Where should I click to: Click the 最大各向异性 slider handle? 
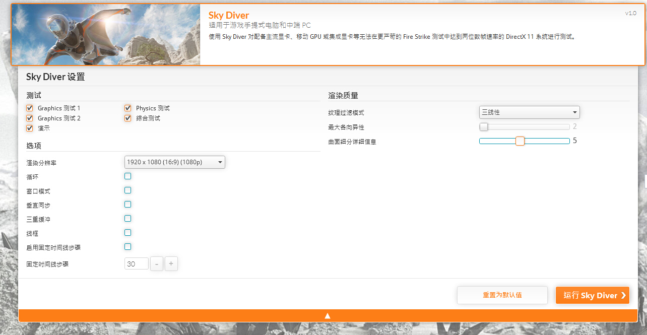click(484, 127)
